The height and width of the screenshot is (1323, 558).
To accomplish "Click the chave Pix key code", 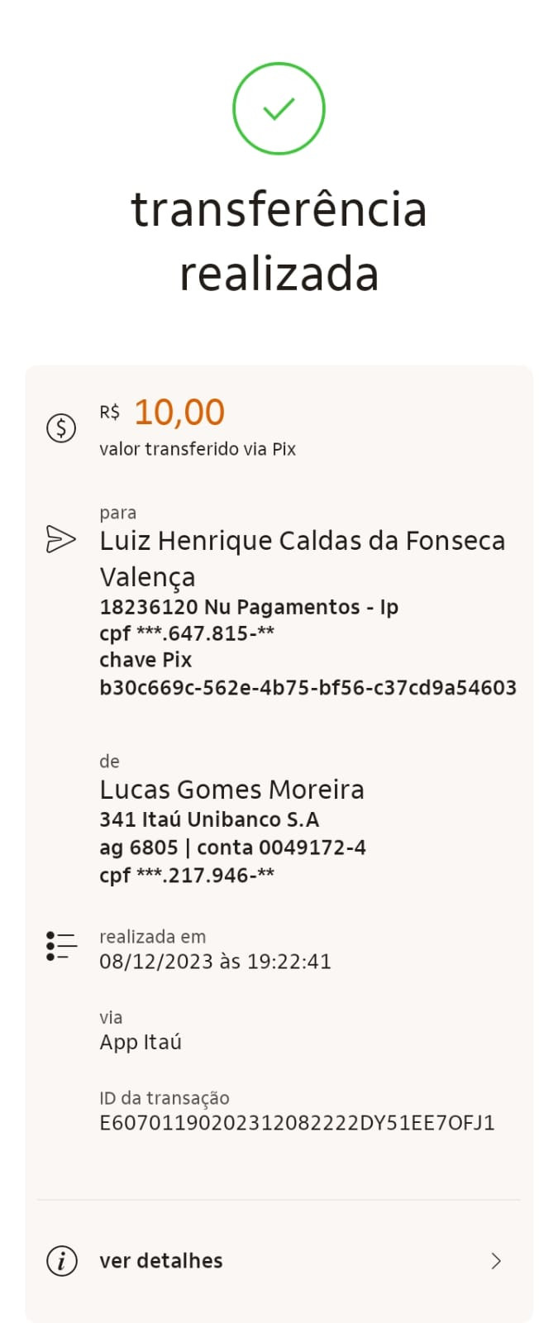I will [x=308, y=688].
